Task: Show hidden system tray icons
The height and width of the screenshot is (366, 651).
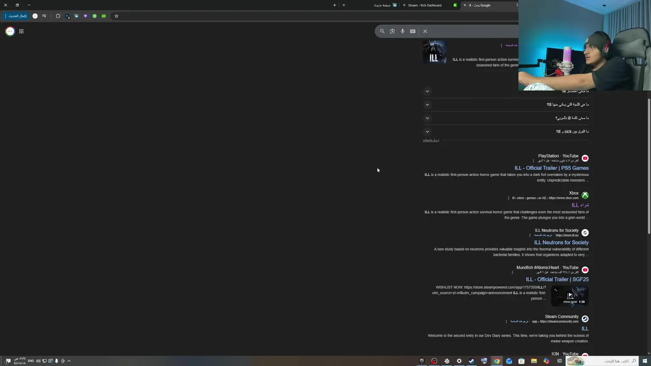Action: (x=69, y=361)
